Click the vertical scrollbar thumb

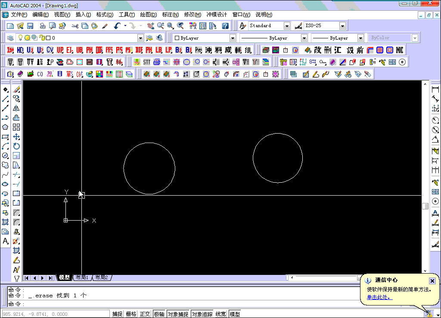tap(425, 206)
